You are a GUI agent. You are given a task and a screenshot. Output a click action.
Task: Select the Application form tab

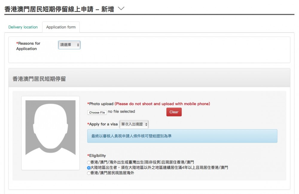pos(61,27)
